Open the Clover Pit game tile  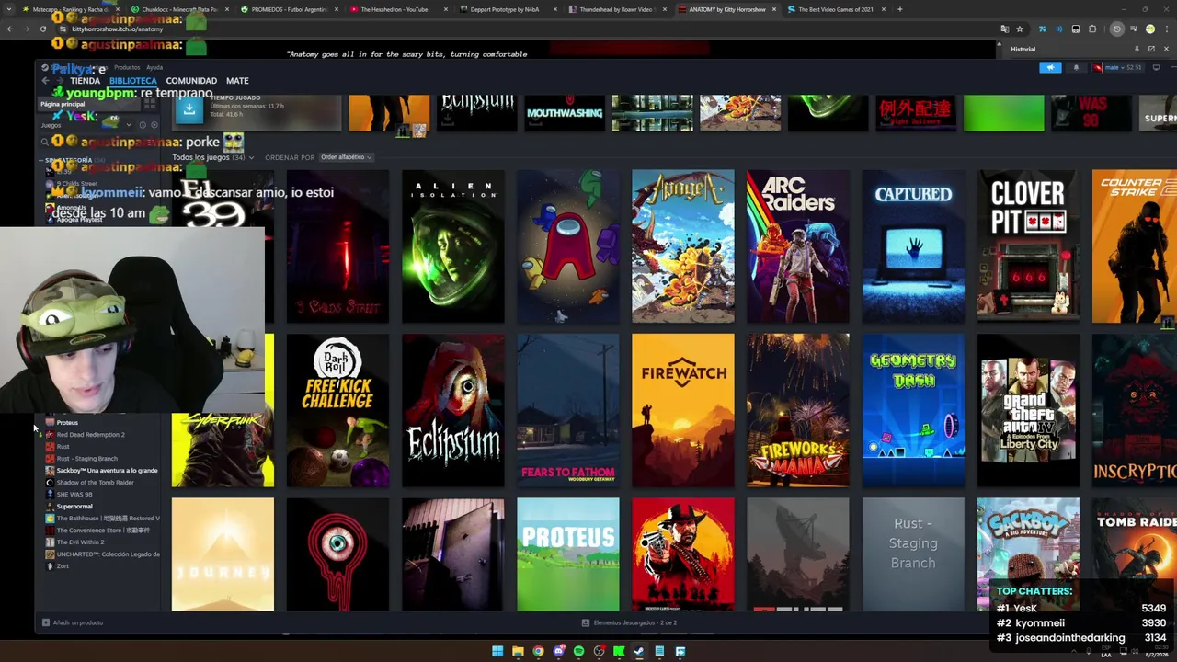coord(1028,246)
